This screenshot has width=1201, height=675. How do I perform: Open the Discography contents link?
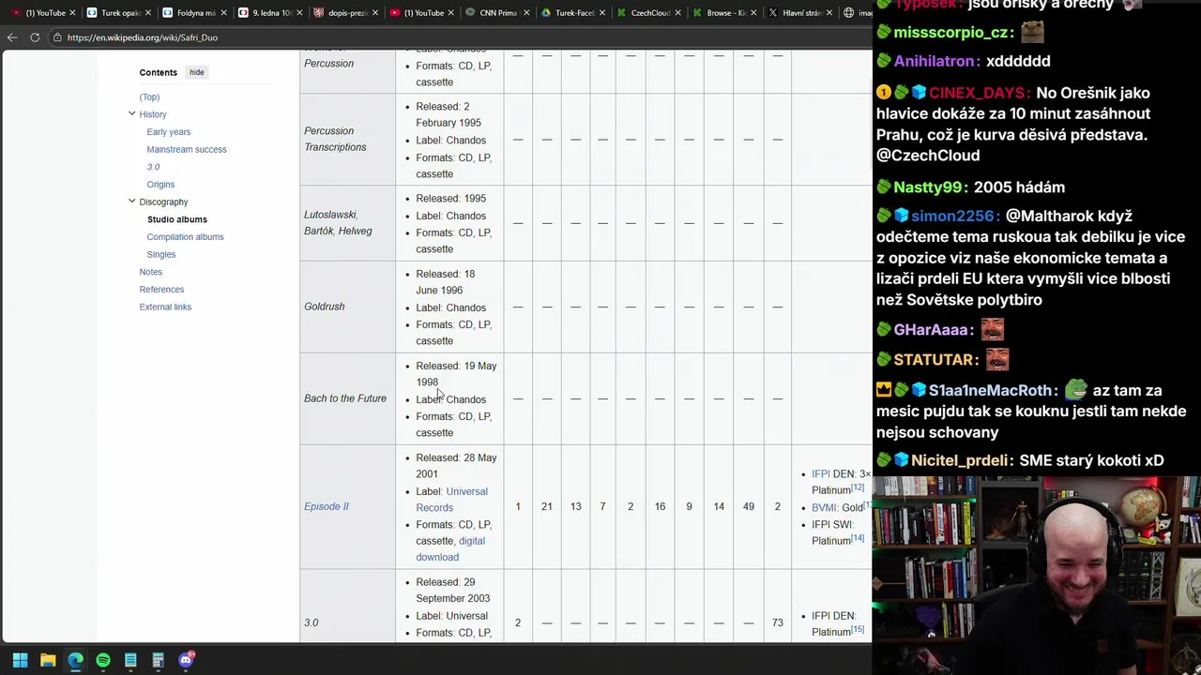[163, 202]
